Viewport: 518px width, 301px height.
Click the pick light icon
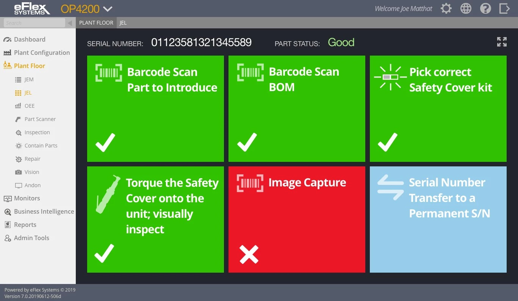[x=390, y=77]
